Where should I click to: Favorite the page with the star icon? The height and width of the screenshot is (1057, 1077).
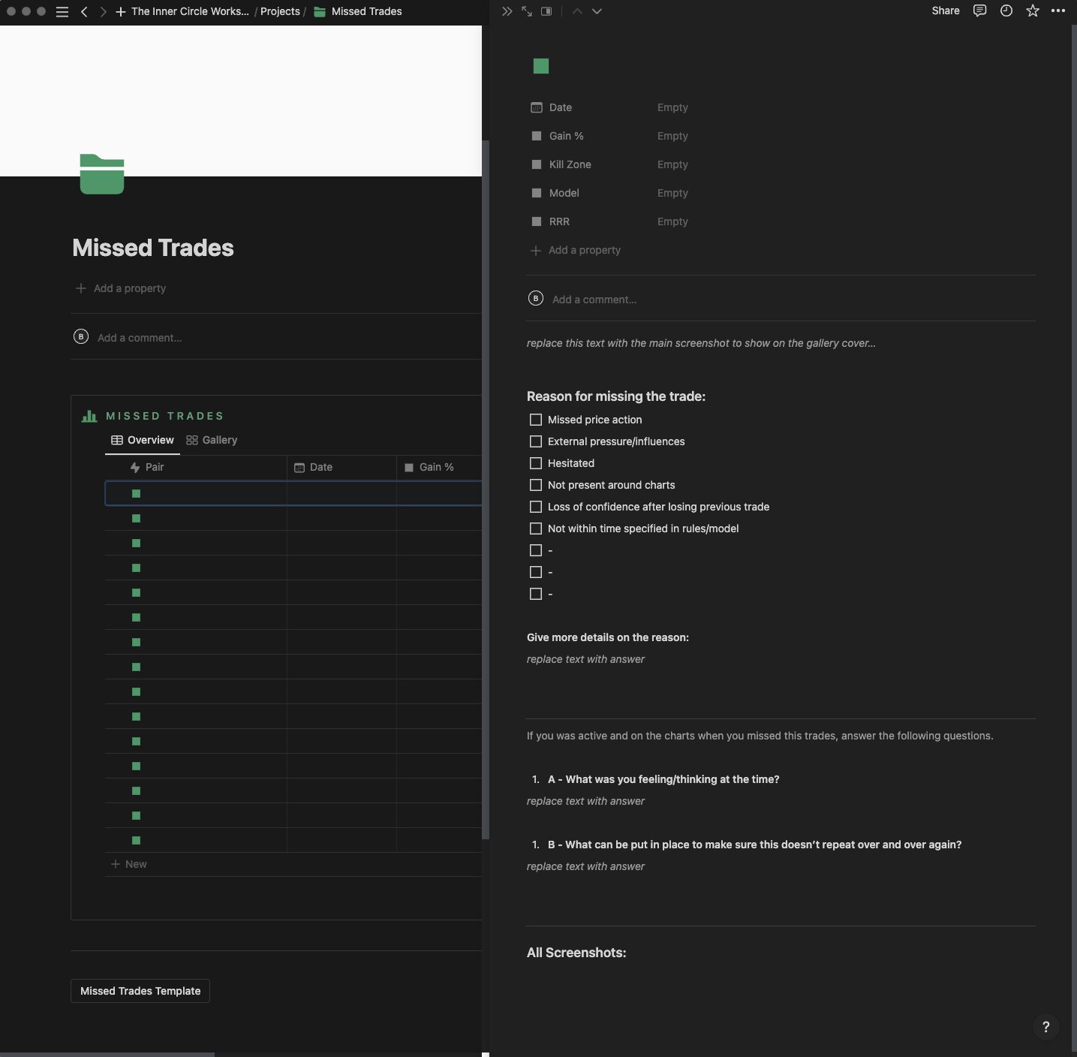click(x=1032, y=11)
